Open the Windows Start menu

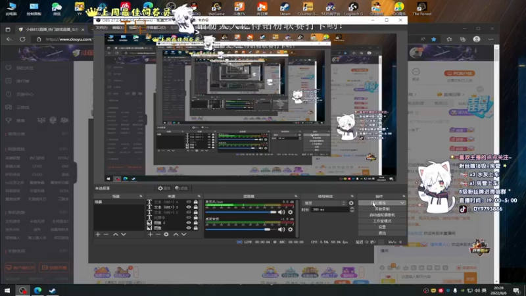point(7,290)
